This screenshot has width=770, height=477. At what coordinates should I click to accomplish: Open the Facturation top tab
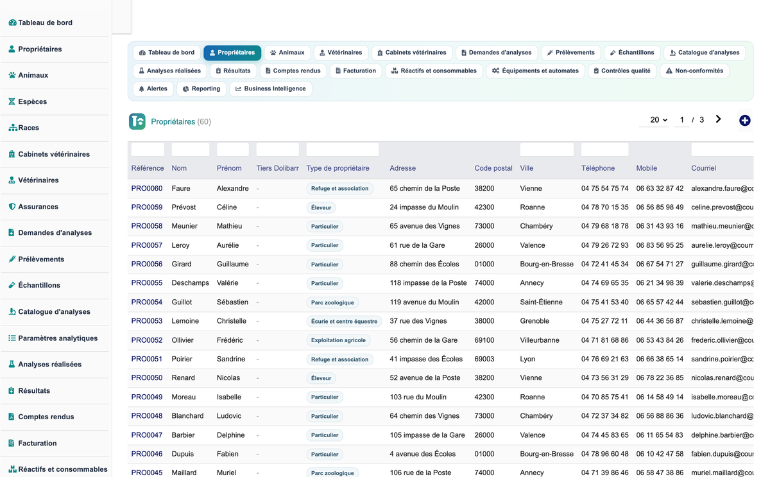coord(355,71)
